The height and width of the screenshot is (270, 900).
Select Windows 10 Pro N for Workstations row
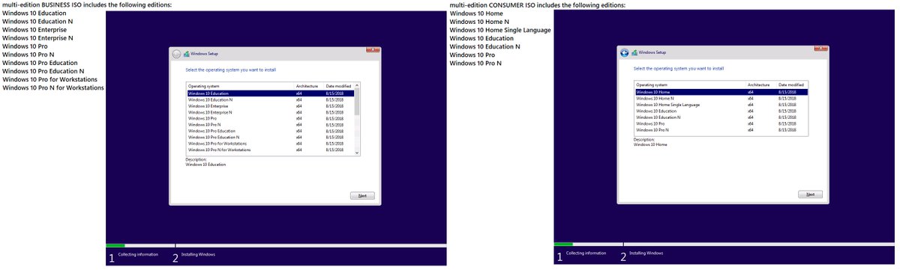pos(270,150)
